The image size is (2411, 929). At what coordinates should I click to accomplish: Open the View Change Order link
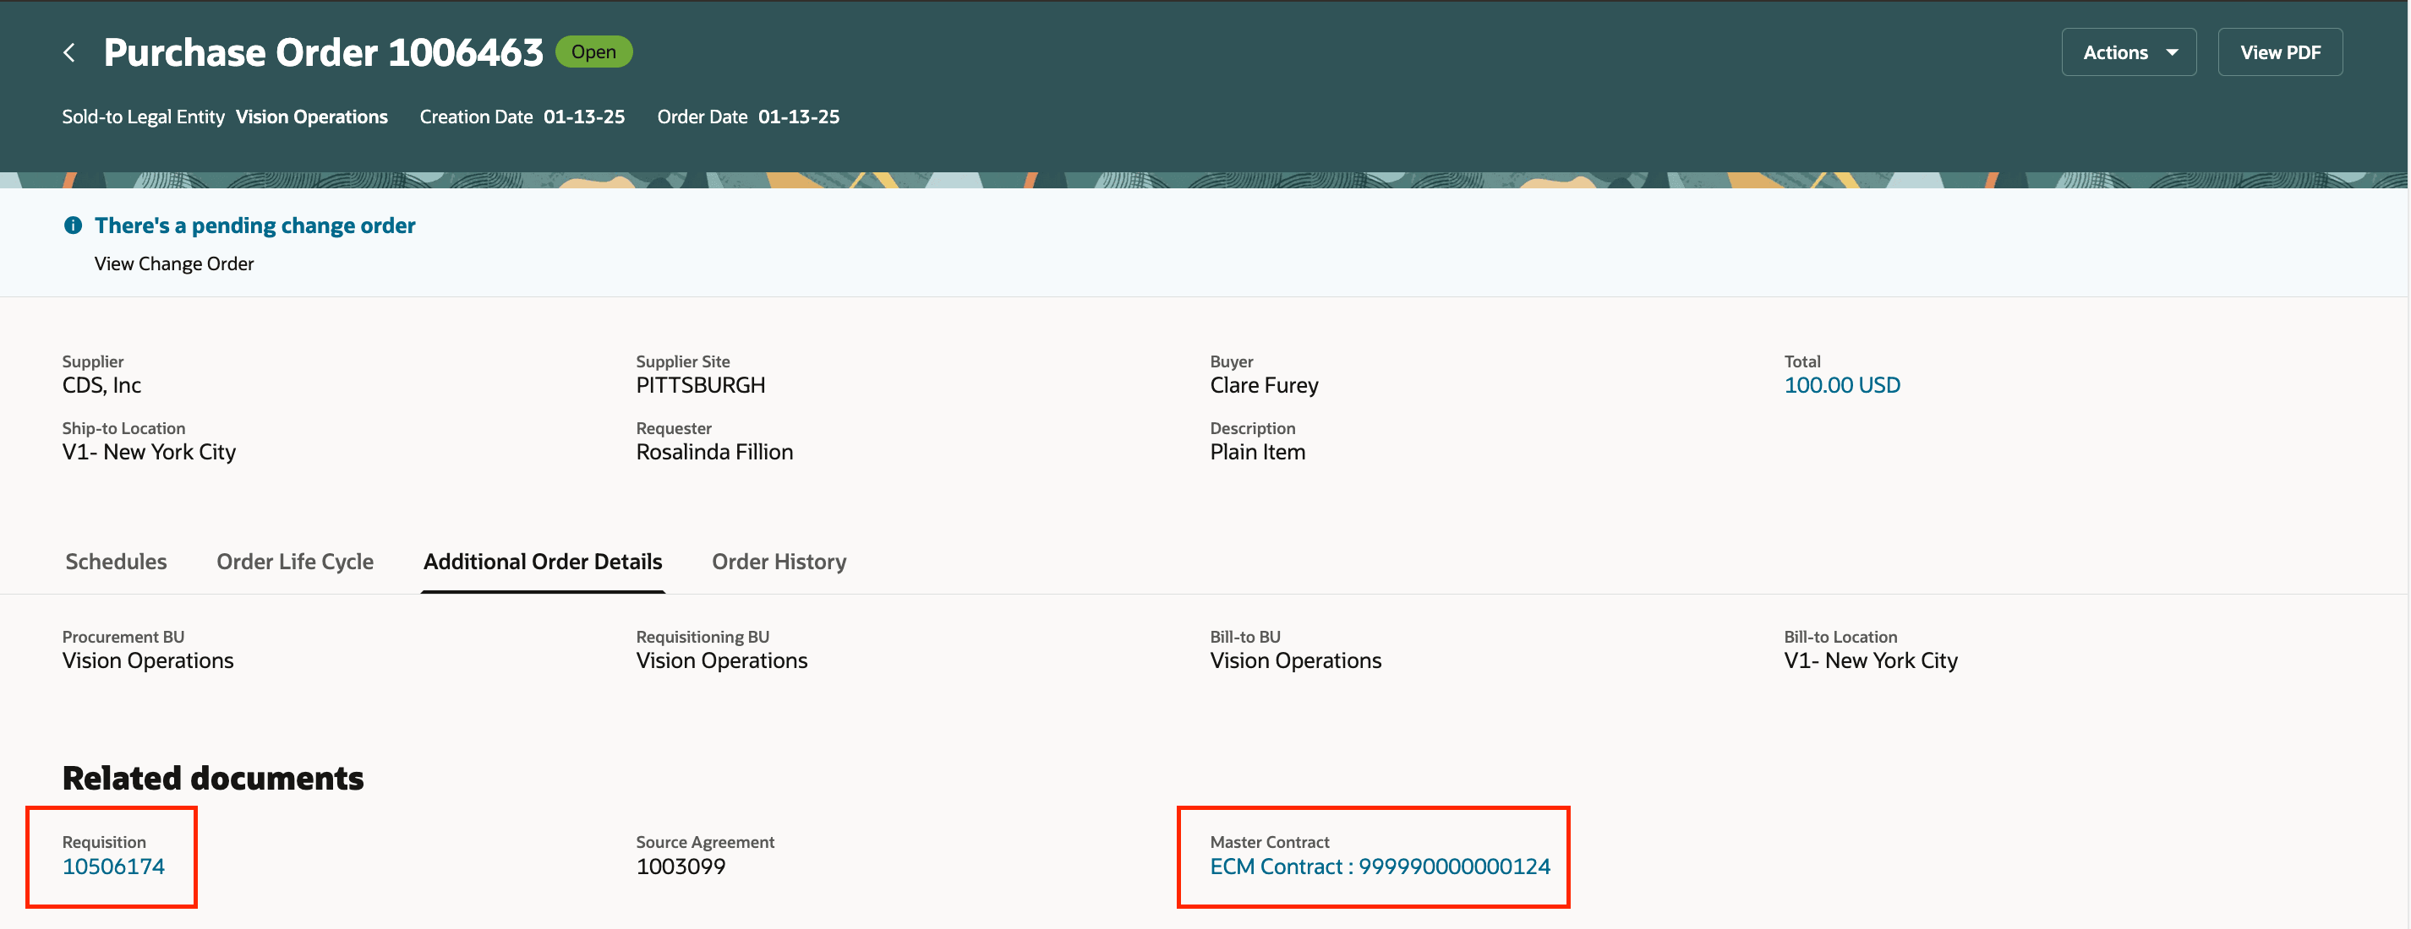point(174,263)
